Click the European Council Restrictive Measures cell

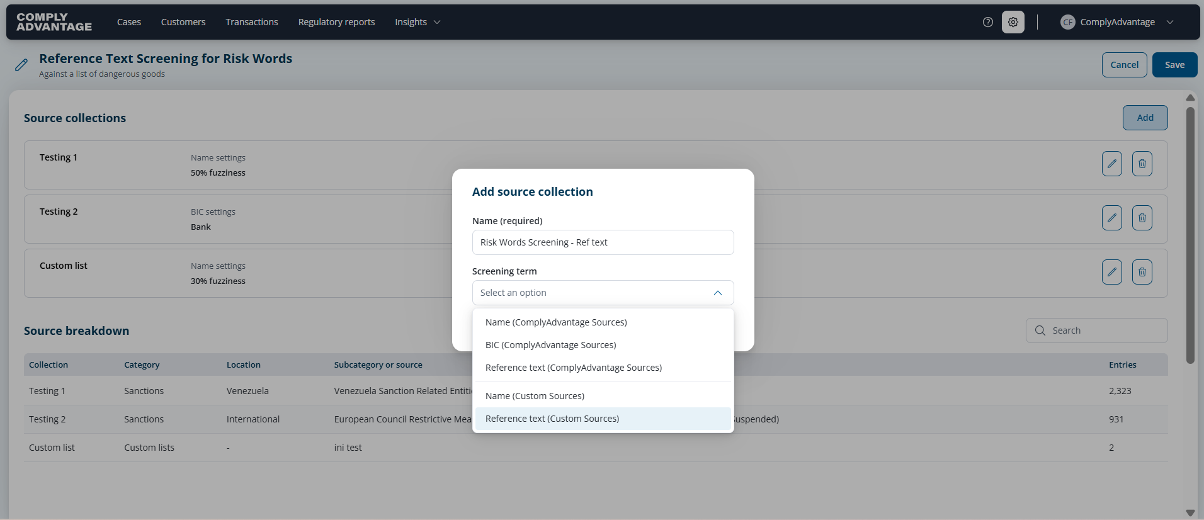pos(403,419)
